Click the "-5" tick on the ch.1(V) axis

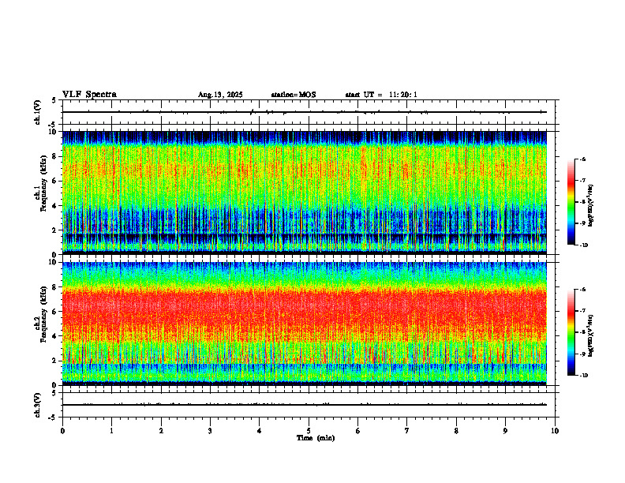tap(53, 125)
